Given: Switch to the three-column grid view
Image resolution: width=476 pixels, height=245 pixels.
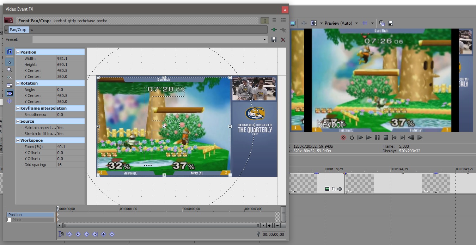Looking at the screenshot, I should pos(283,20).
